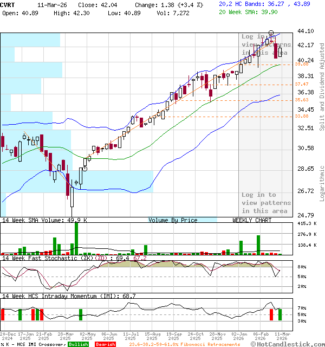Click the 14 Week HCS Intraday Momentum title
The image size is (325, 347).
[68, 296]
